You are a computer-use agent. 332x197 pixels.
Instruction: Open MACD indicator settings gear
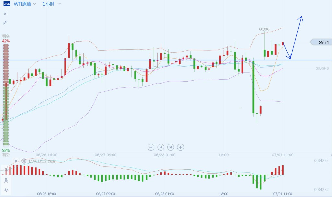click(24, 161)
